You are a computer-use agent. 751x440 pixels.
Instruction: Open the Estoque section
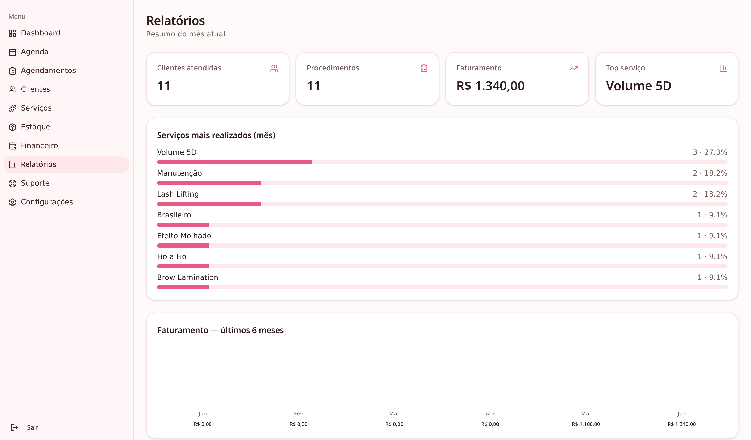pos(66,127)
